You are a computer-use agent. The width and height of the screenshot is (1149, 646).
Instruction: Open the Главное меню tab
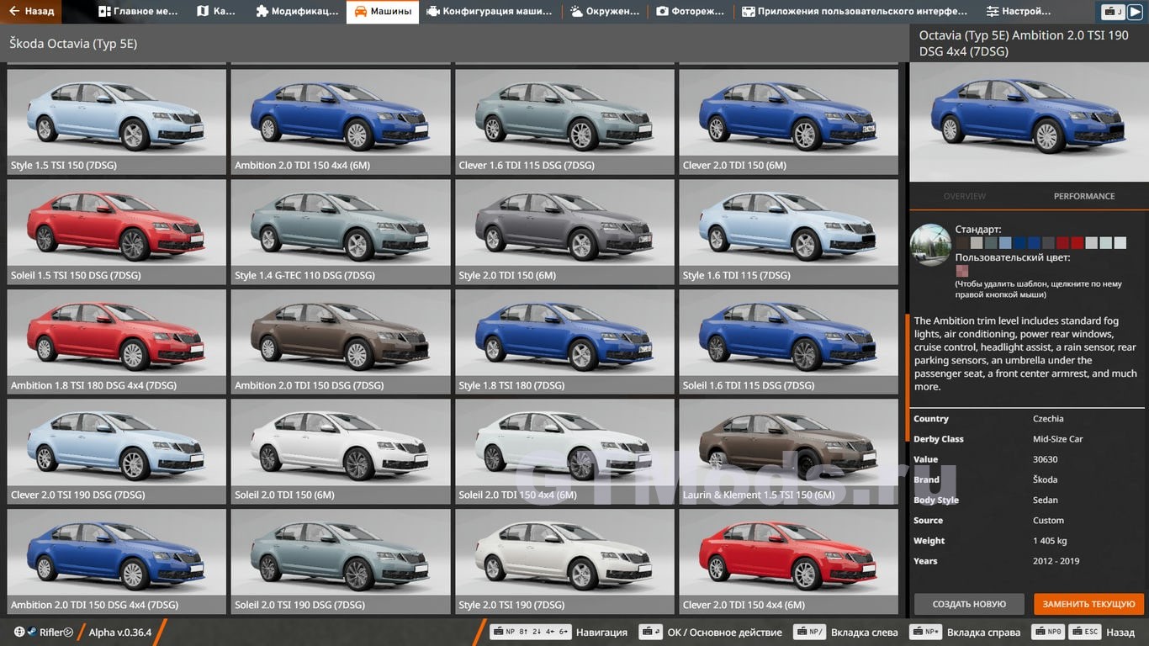tap(138, 12)
